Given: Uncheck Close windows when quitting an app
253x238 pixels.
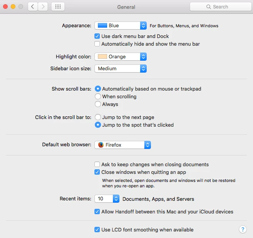Looking at the screenshot, I should 97,172.
